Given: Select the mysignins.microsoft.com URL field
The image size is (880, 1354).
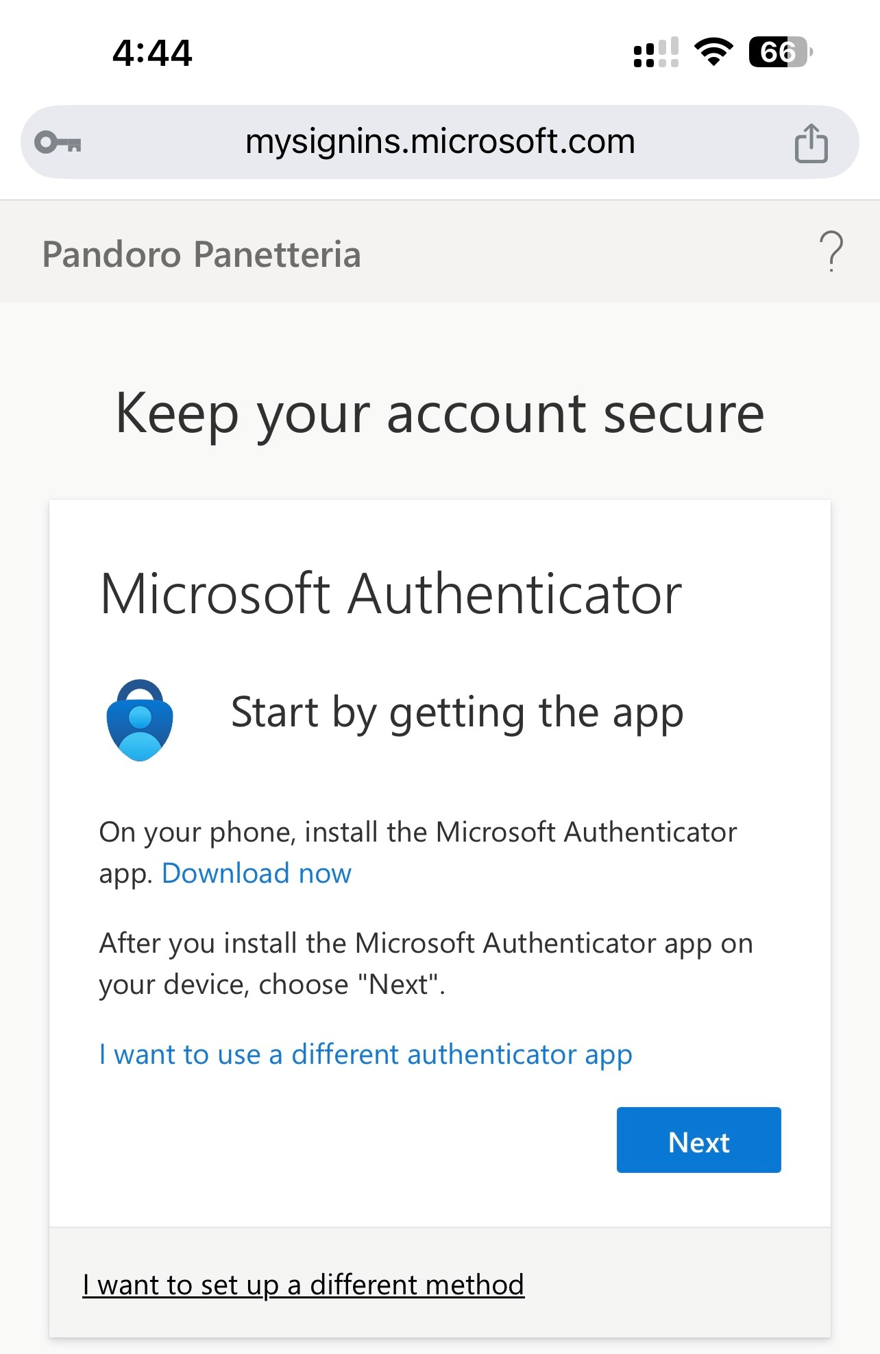Looking at the screenshot, I should [440, 142].
